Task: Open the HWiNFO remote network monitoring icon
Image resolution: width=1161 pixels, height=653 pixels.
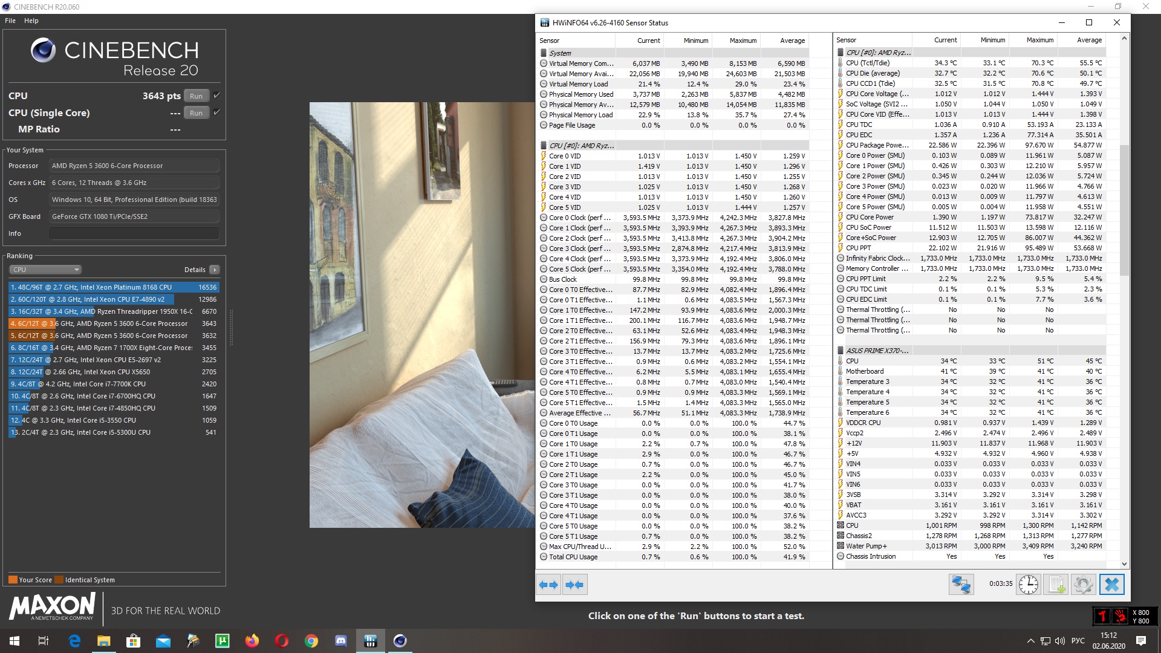Action: tap(961, 585)
